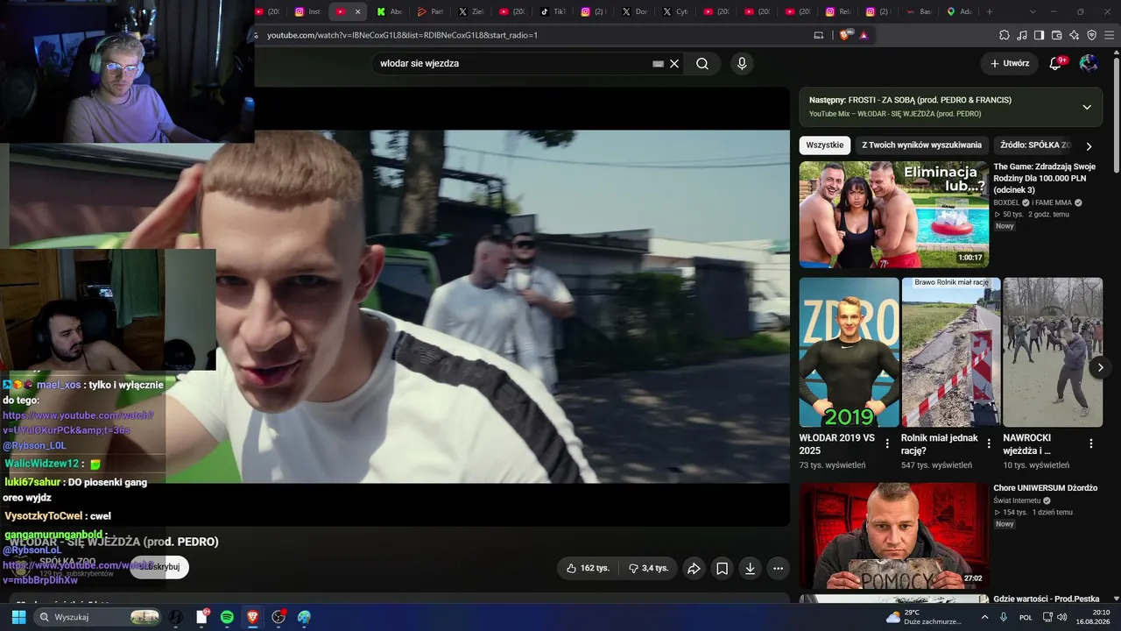Open the NAWROCKI wjeżdża short thumbnail
The image size is (1121, 631).
click(1053, 352)
